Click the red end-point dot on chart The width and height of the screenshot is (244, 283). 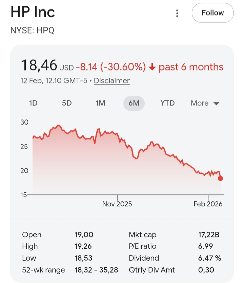coord(220,178)
